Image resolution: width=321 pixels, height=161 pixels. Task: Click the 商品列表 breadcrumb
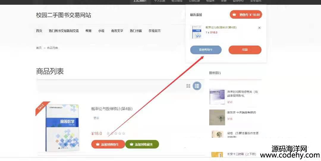tap(52, 48)
